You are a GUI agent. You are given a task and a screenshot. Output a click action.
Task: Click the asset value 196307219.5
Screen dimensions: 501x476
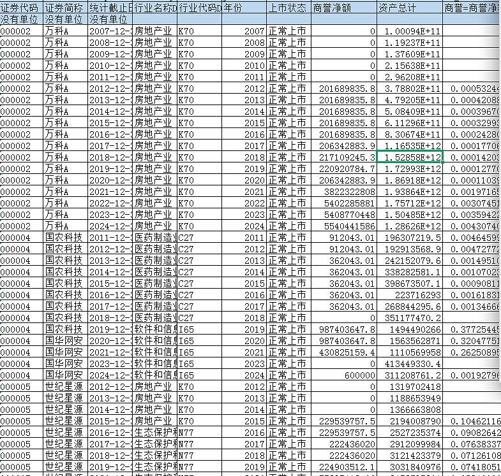410,237
